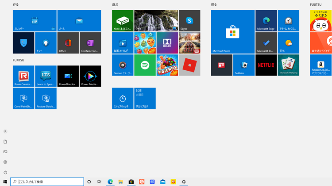Launch Microsoft Mahjong tile
This screenshot has width=332, height=186.
(x=288, y=65)
